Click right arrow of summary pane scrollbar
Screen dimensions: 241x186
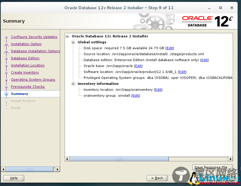[x=230, y=159]
